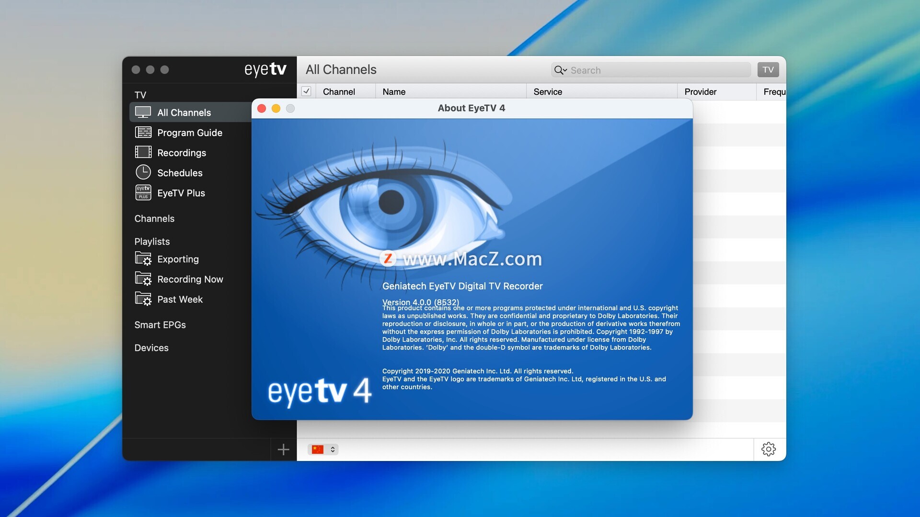Click the EyeTV Plus icon
Screen dimensions: 920x517
pos(143,192)
